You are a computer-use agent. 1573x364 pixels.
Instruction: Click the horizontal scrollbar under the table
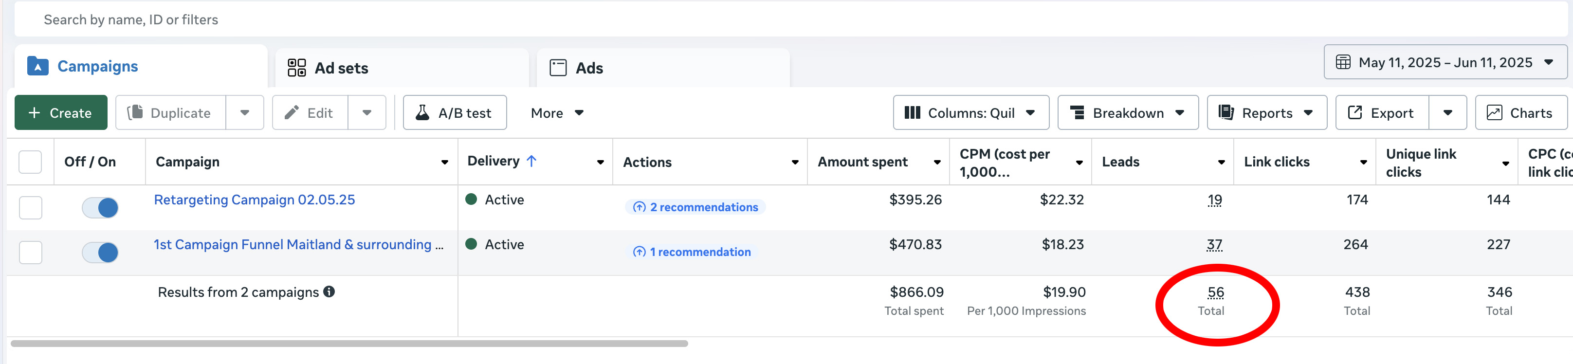click(x=349, y=344)
